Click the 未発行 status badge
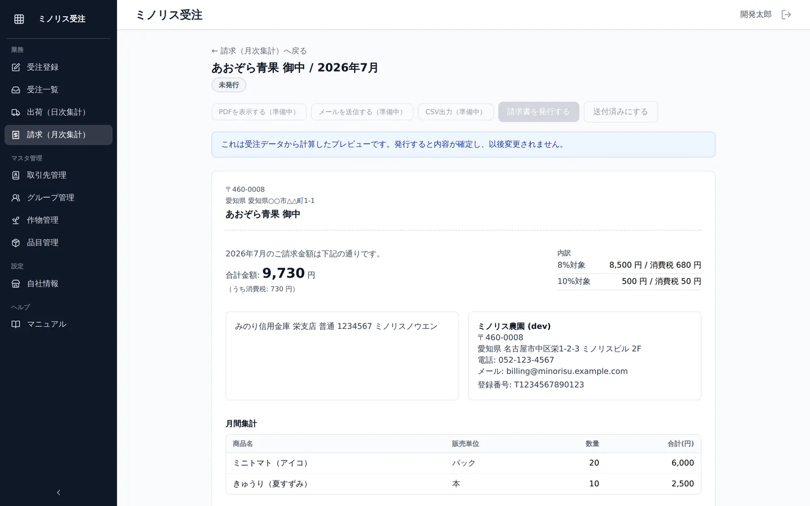810x506 pixels. 229,85
